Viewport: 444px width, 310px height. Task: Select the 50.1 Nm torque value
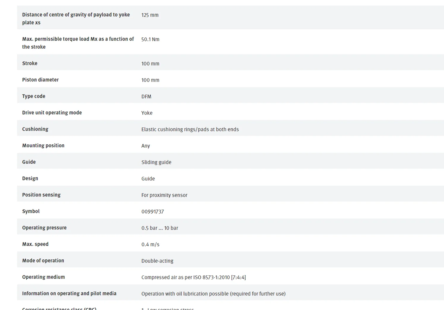tap(150, 39)
